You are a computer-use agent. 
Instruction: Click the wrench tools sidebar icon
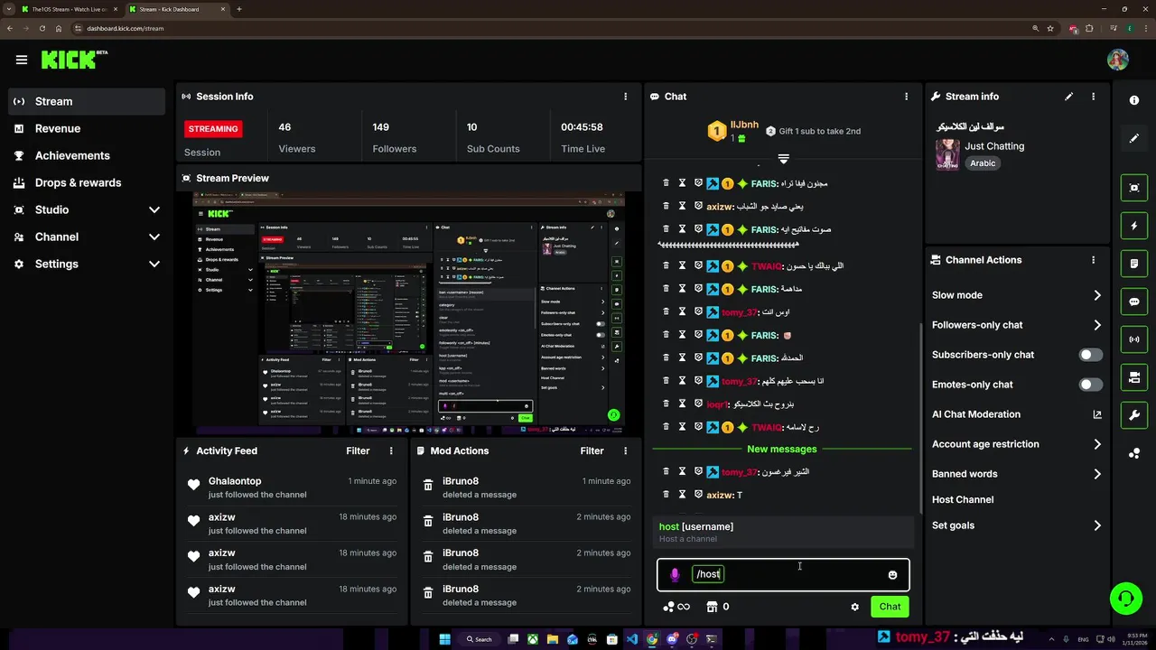[1134, 415]
